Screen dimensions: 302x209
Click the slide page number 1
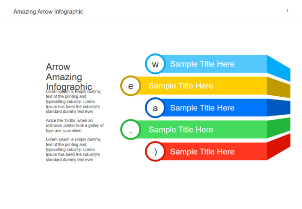tap(287, 11)
